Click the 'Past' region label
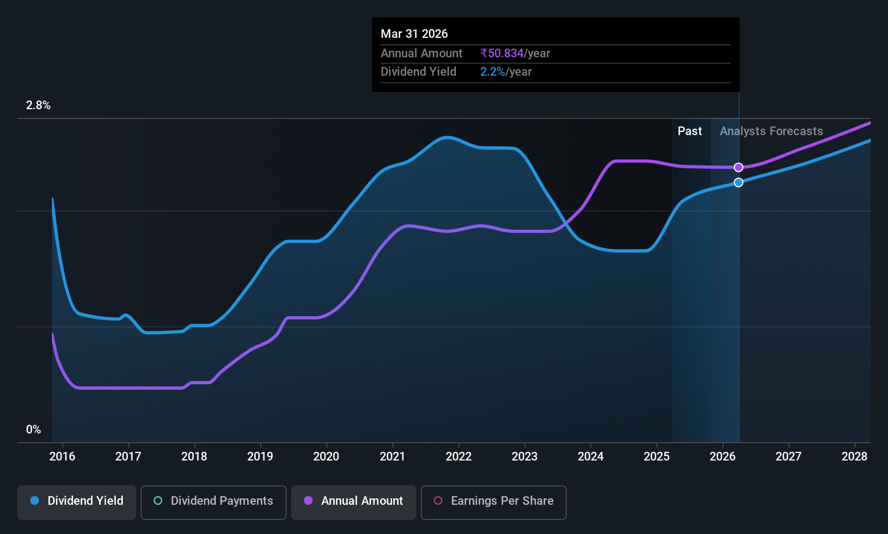 (690, 131)
